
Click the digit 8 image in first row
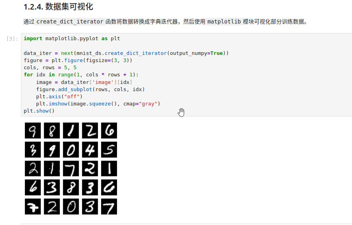pos(52,131)
